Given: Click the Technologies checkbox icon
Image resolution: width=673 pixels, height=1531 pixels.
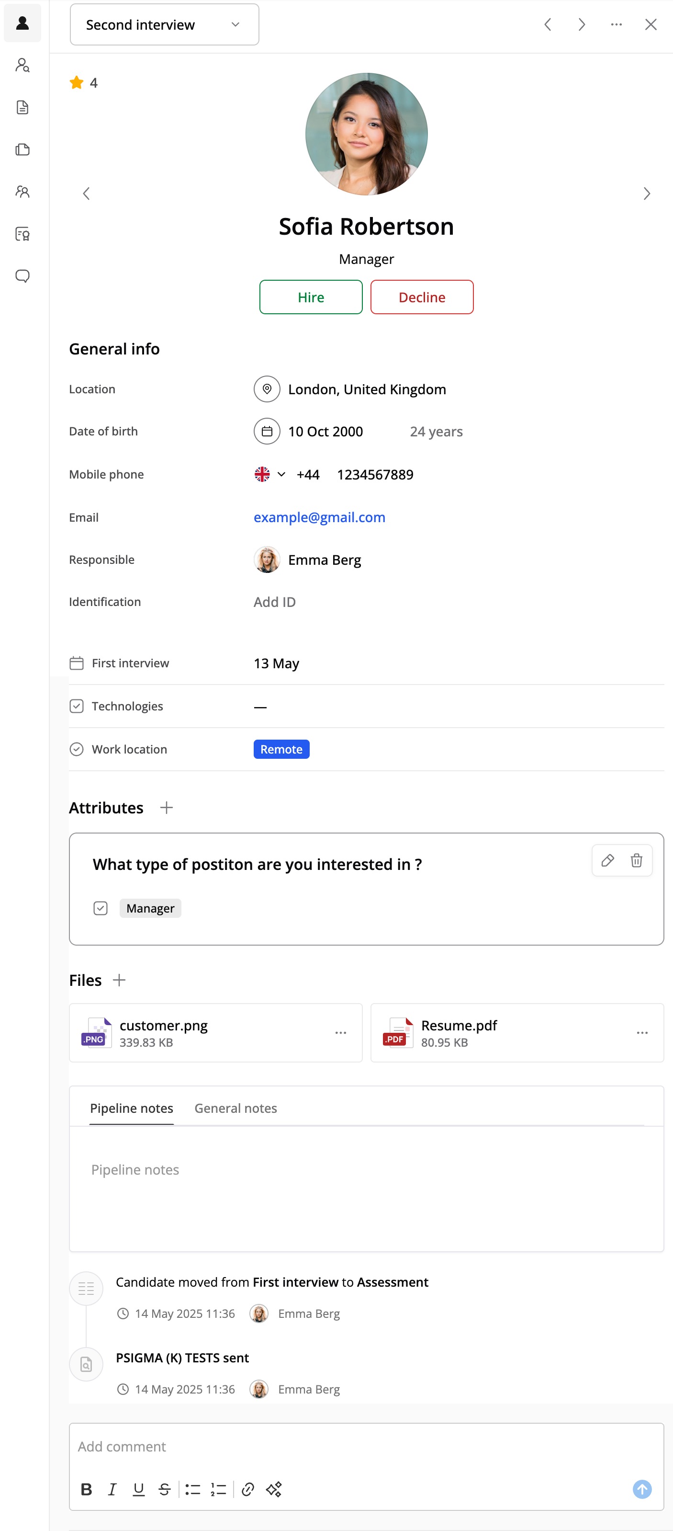Looking at the screenshot, I should (x=77, y=706).
